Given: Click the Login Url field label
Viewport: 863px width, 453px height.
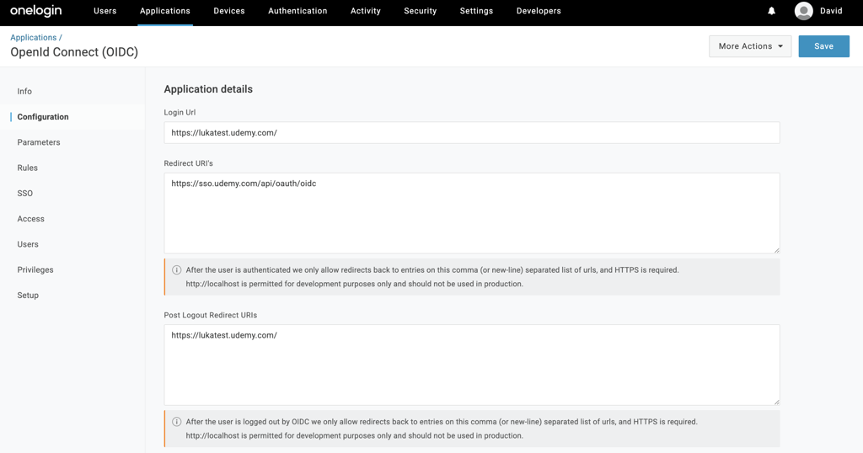Looking at the screenshot, I should [180, 112].
